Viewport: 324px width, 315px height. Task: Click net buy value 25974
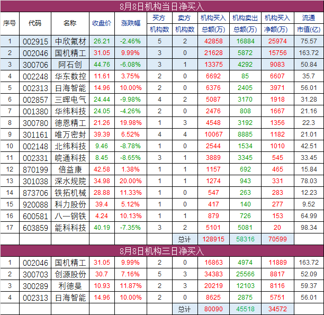(x=277, y=41)
